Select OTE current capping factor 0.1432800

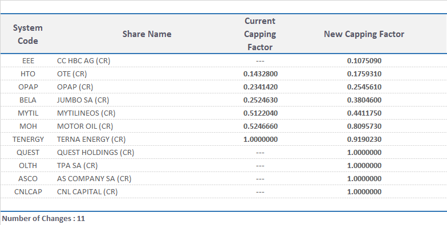(x=260, y=74)
